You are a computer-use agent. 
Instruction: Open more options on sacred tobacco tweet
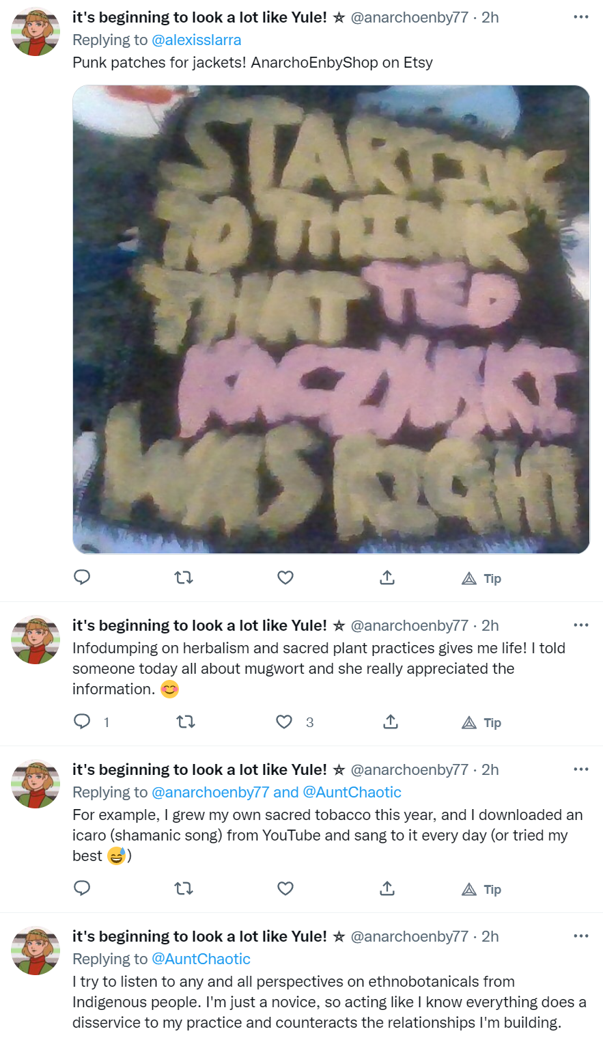581,769
